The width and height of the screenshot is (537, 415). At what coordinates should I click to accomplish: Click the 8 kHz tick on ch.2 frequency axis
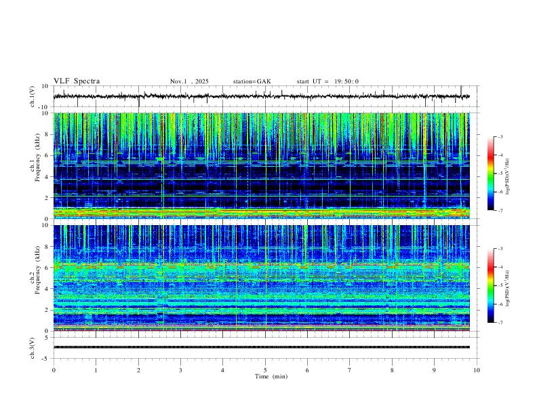click(47, 247)
